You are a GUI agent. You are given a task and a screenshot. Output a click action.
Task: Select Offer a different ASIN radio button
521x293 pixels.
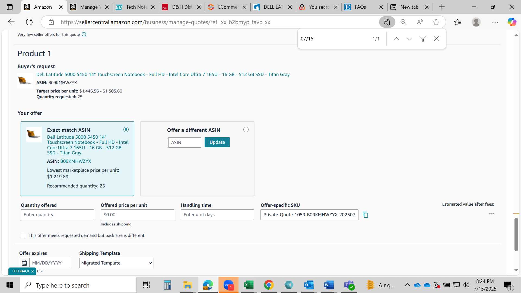click(246, 130)
